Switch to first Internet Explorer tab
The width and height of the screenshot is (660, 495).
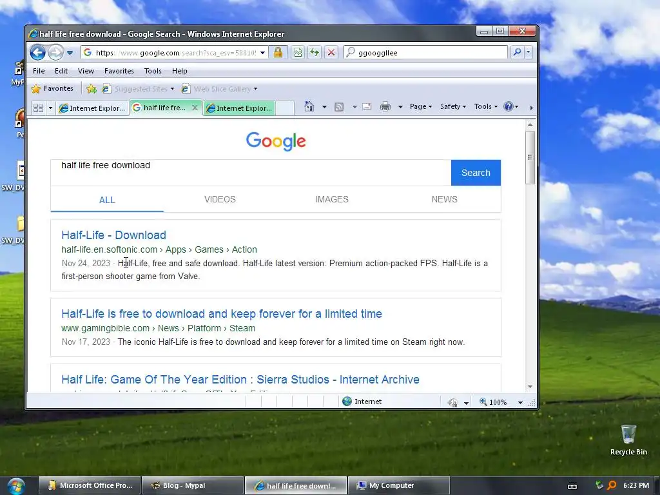[x=93, y=108]
